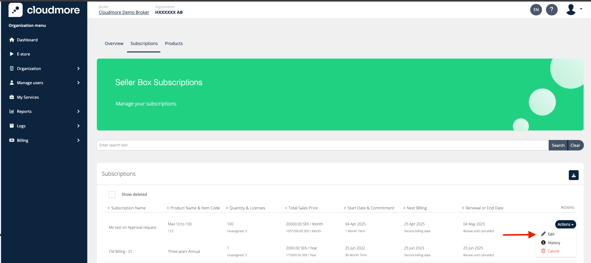Open the Products tab
The width and height of the screenshot is (591, 263).
click(174, 43)
